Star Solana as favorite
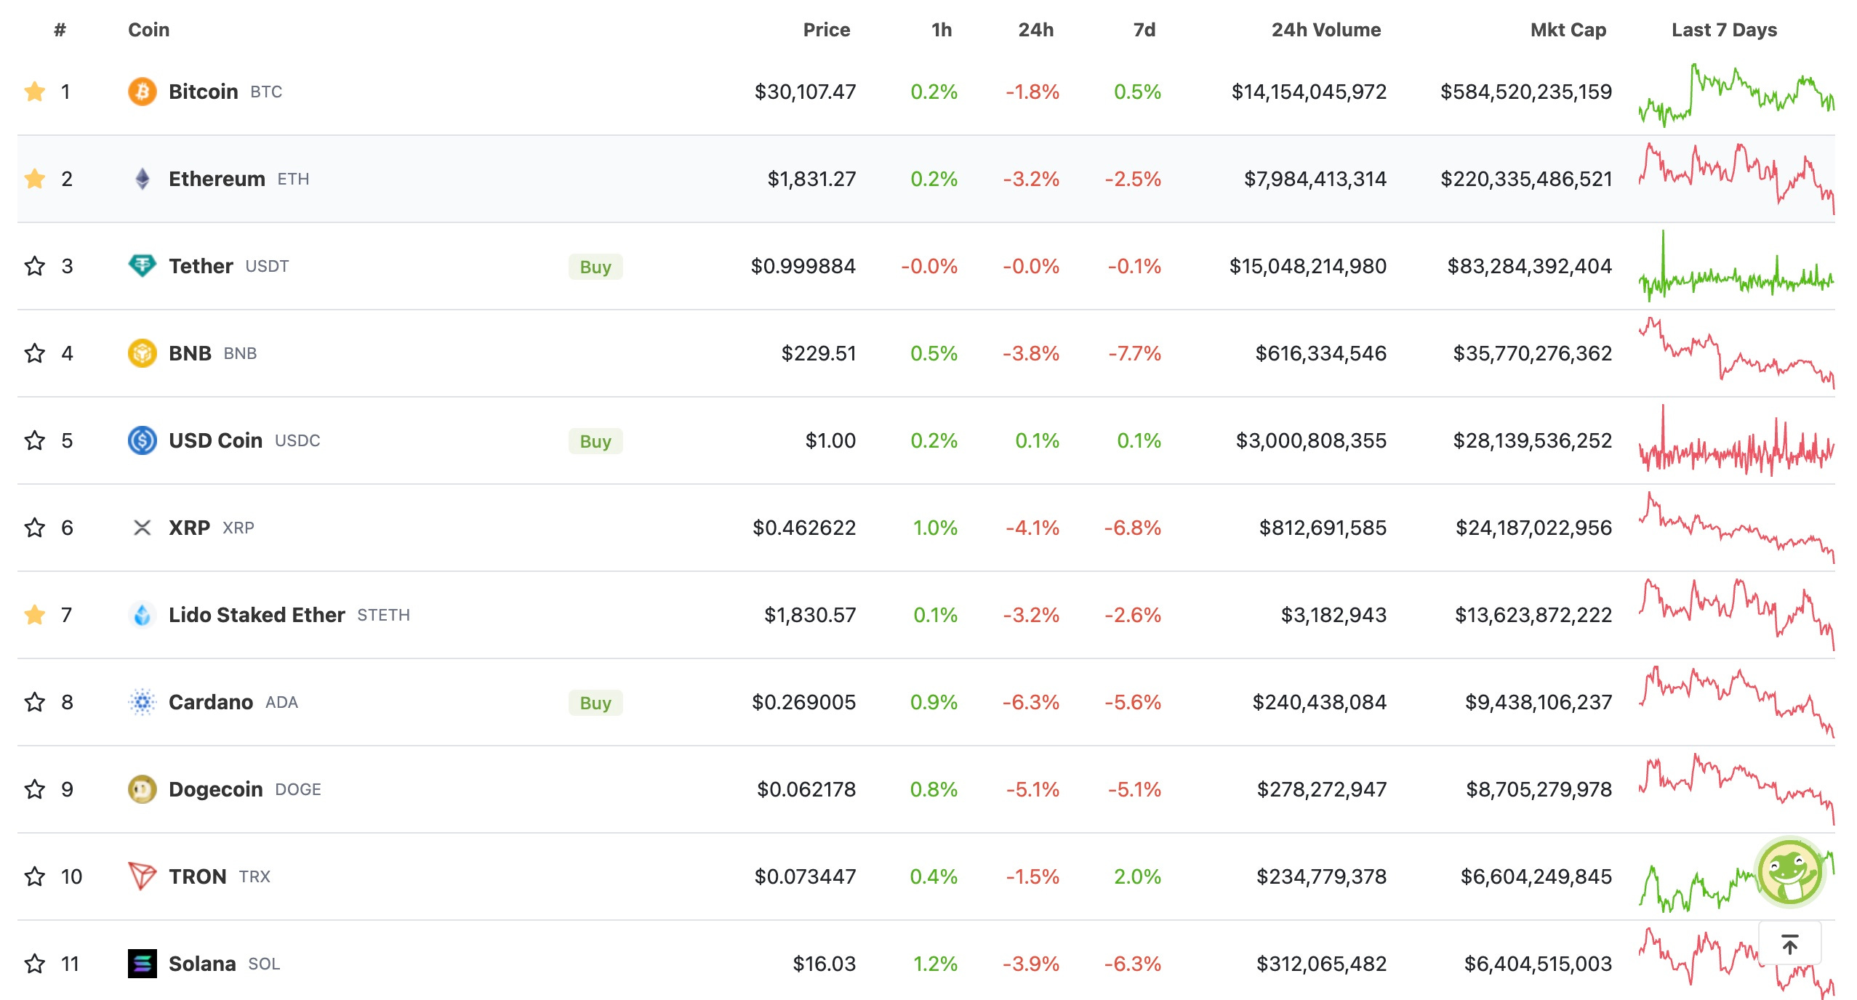This screenshot has width=1857, height=1000. tap(35, 964)
